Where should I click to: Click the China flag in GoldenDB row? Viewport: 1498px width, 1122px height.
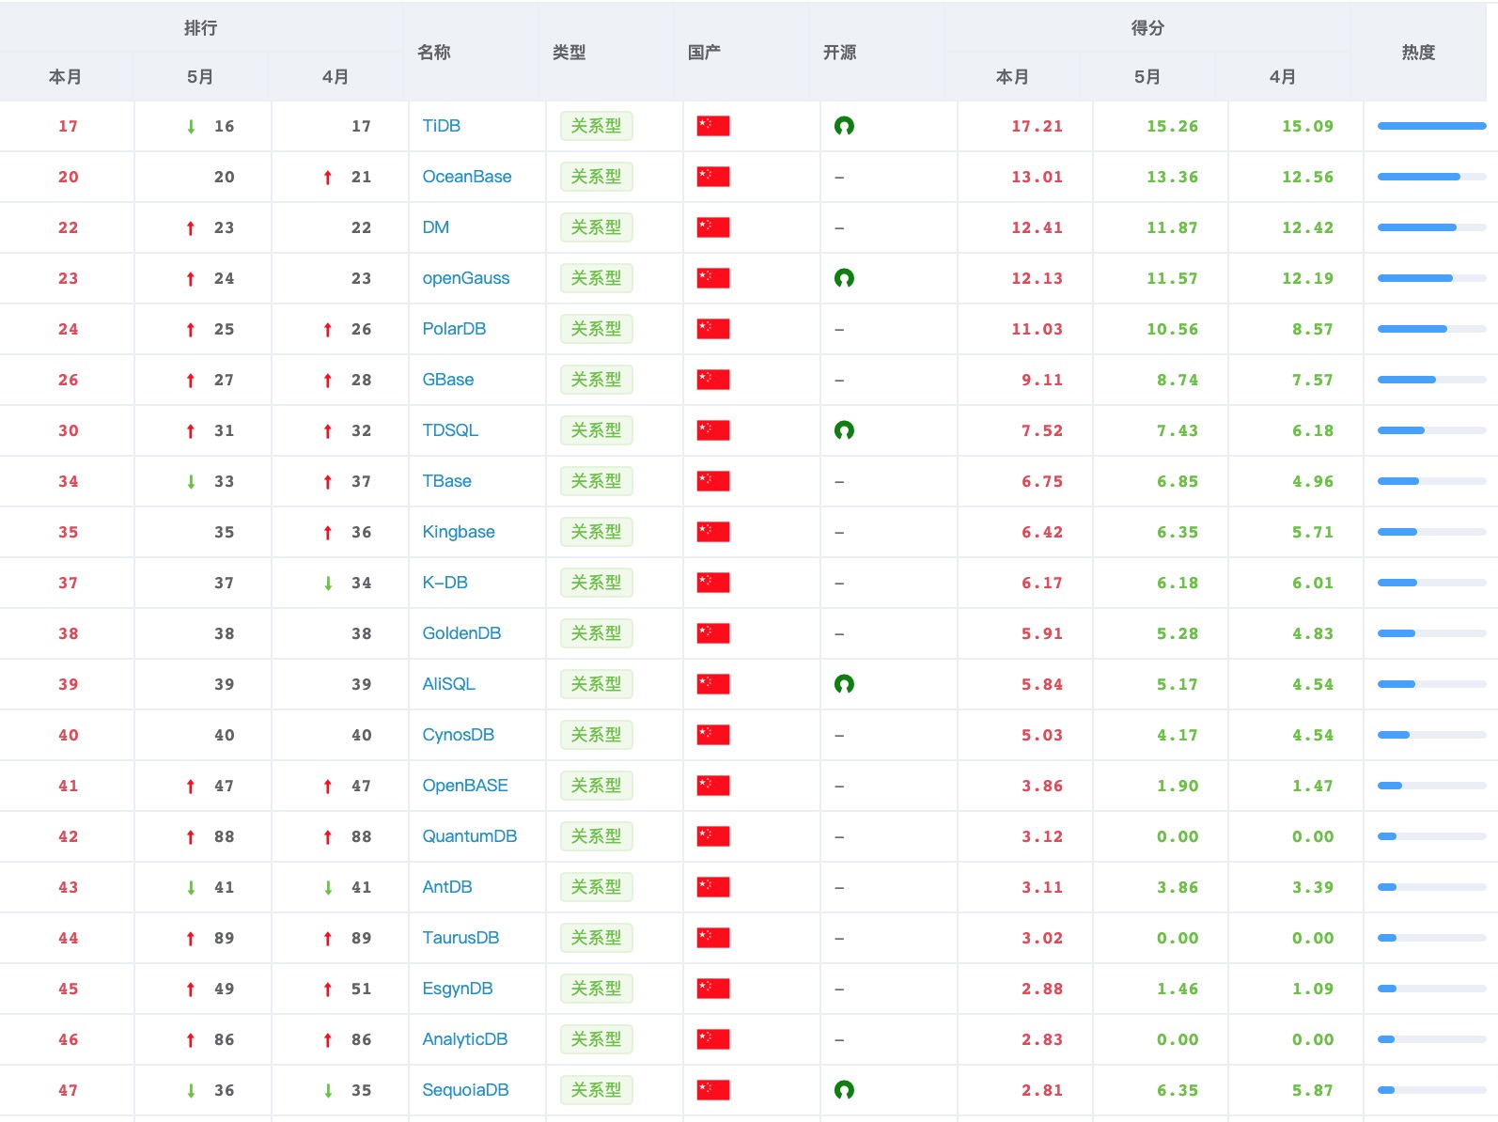[713, 633]
